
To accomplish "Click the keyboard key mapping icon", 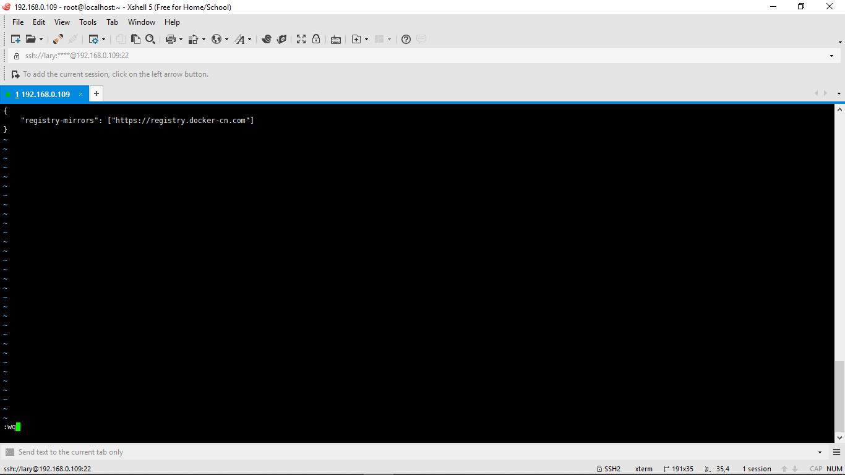I will (336, 39).
